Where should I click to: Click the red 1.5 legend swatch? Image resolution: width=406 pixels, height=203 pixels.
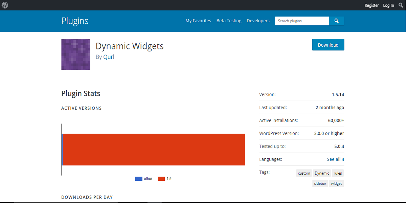click(x=161, y=179)
